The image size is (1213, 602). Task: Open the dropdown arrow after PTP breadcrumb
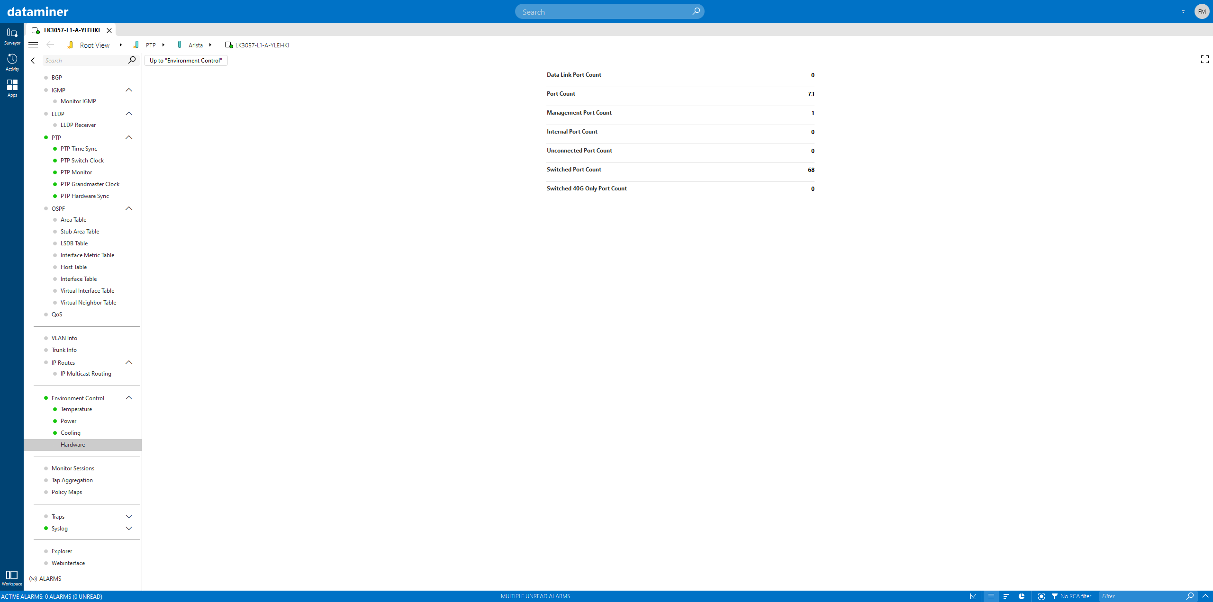[x=163, y=45]
